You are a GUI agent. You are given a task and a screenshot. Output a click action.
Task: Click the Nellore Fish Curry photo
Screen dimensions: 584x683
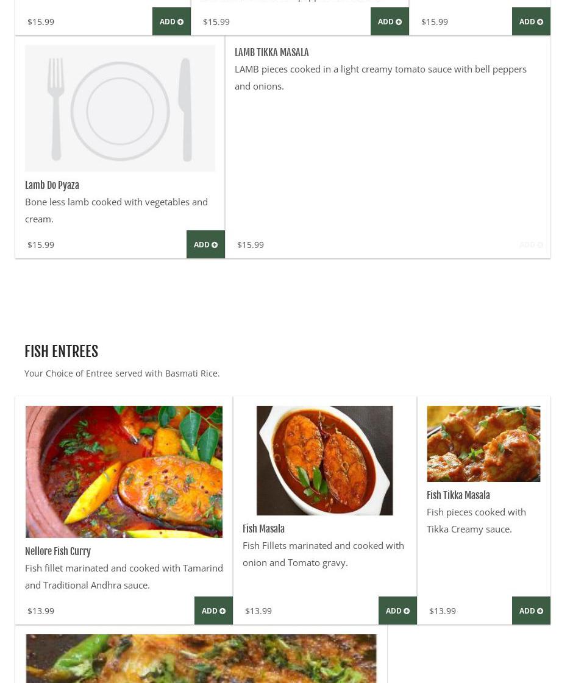(x=124, y=472)
